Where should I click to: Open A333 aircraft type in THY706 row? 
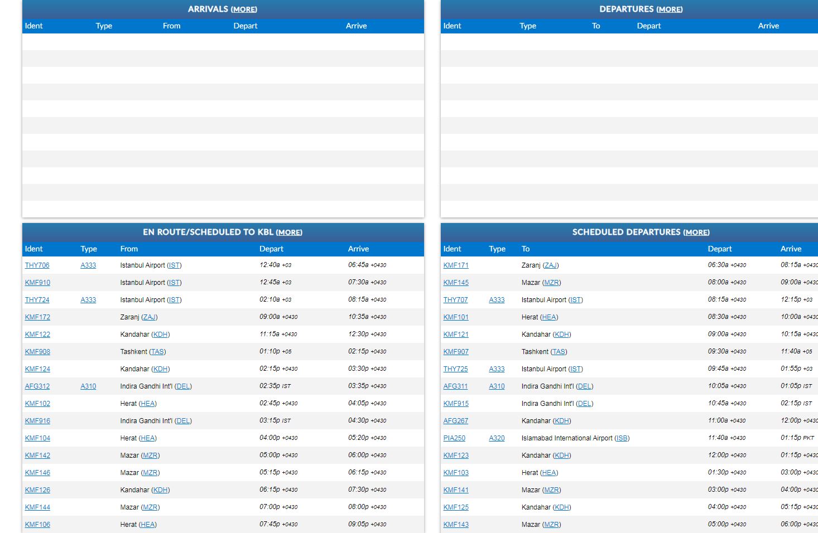88,265
